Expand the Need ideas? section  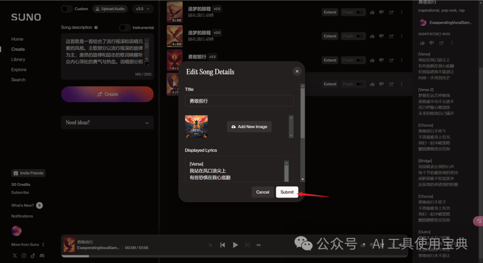[107, 123]
